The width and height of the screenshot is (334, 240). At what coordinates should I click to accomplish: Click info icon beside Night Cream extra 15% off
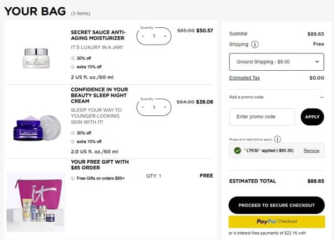point(73,141)
